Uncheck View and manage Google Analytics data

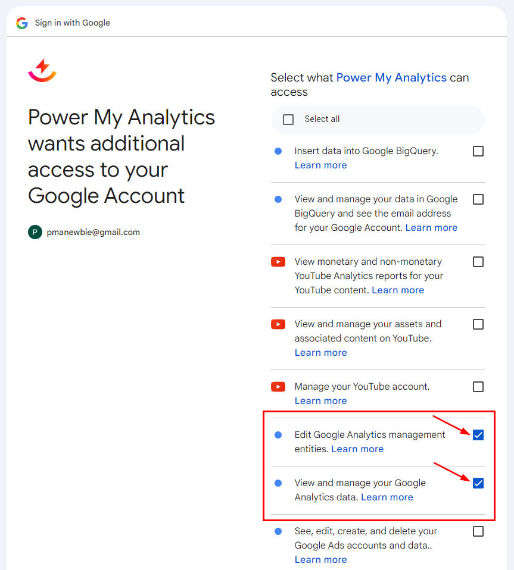(x=478, y=483)
